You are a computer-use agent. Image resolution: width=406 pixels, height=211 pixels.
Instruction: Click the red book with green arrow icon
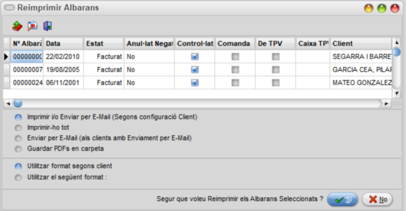(18, 26)
